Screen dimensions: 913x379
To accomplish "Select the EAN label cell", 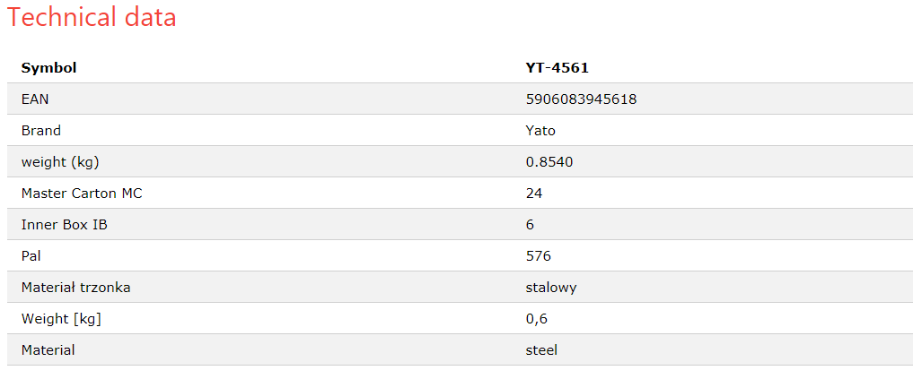I will 35,99.
